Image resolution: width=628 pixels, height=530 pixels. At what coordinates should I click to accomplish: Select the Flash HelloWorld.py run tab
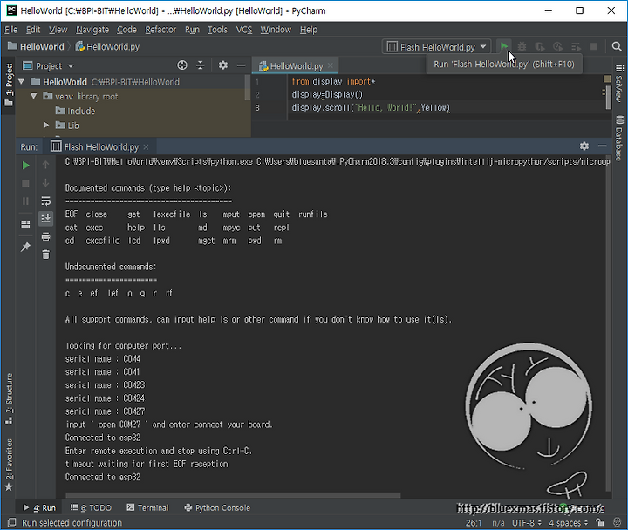[x=101, y=147]
